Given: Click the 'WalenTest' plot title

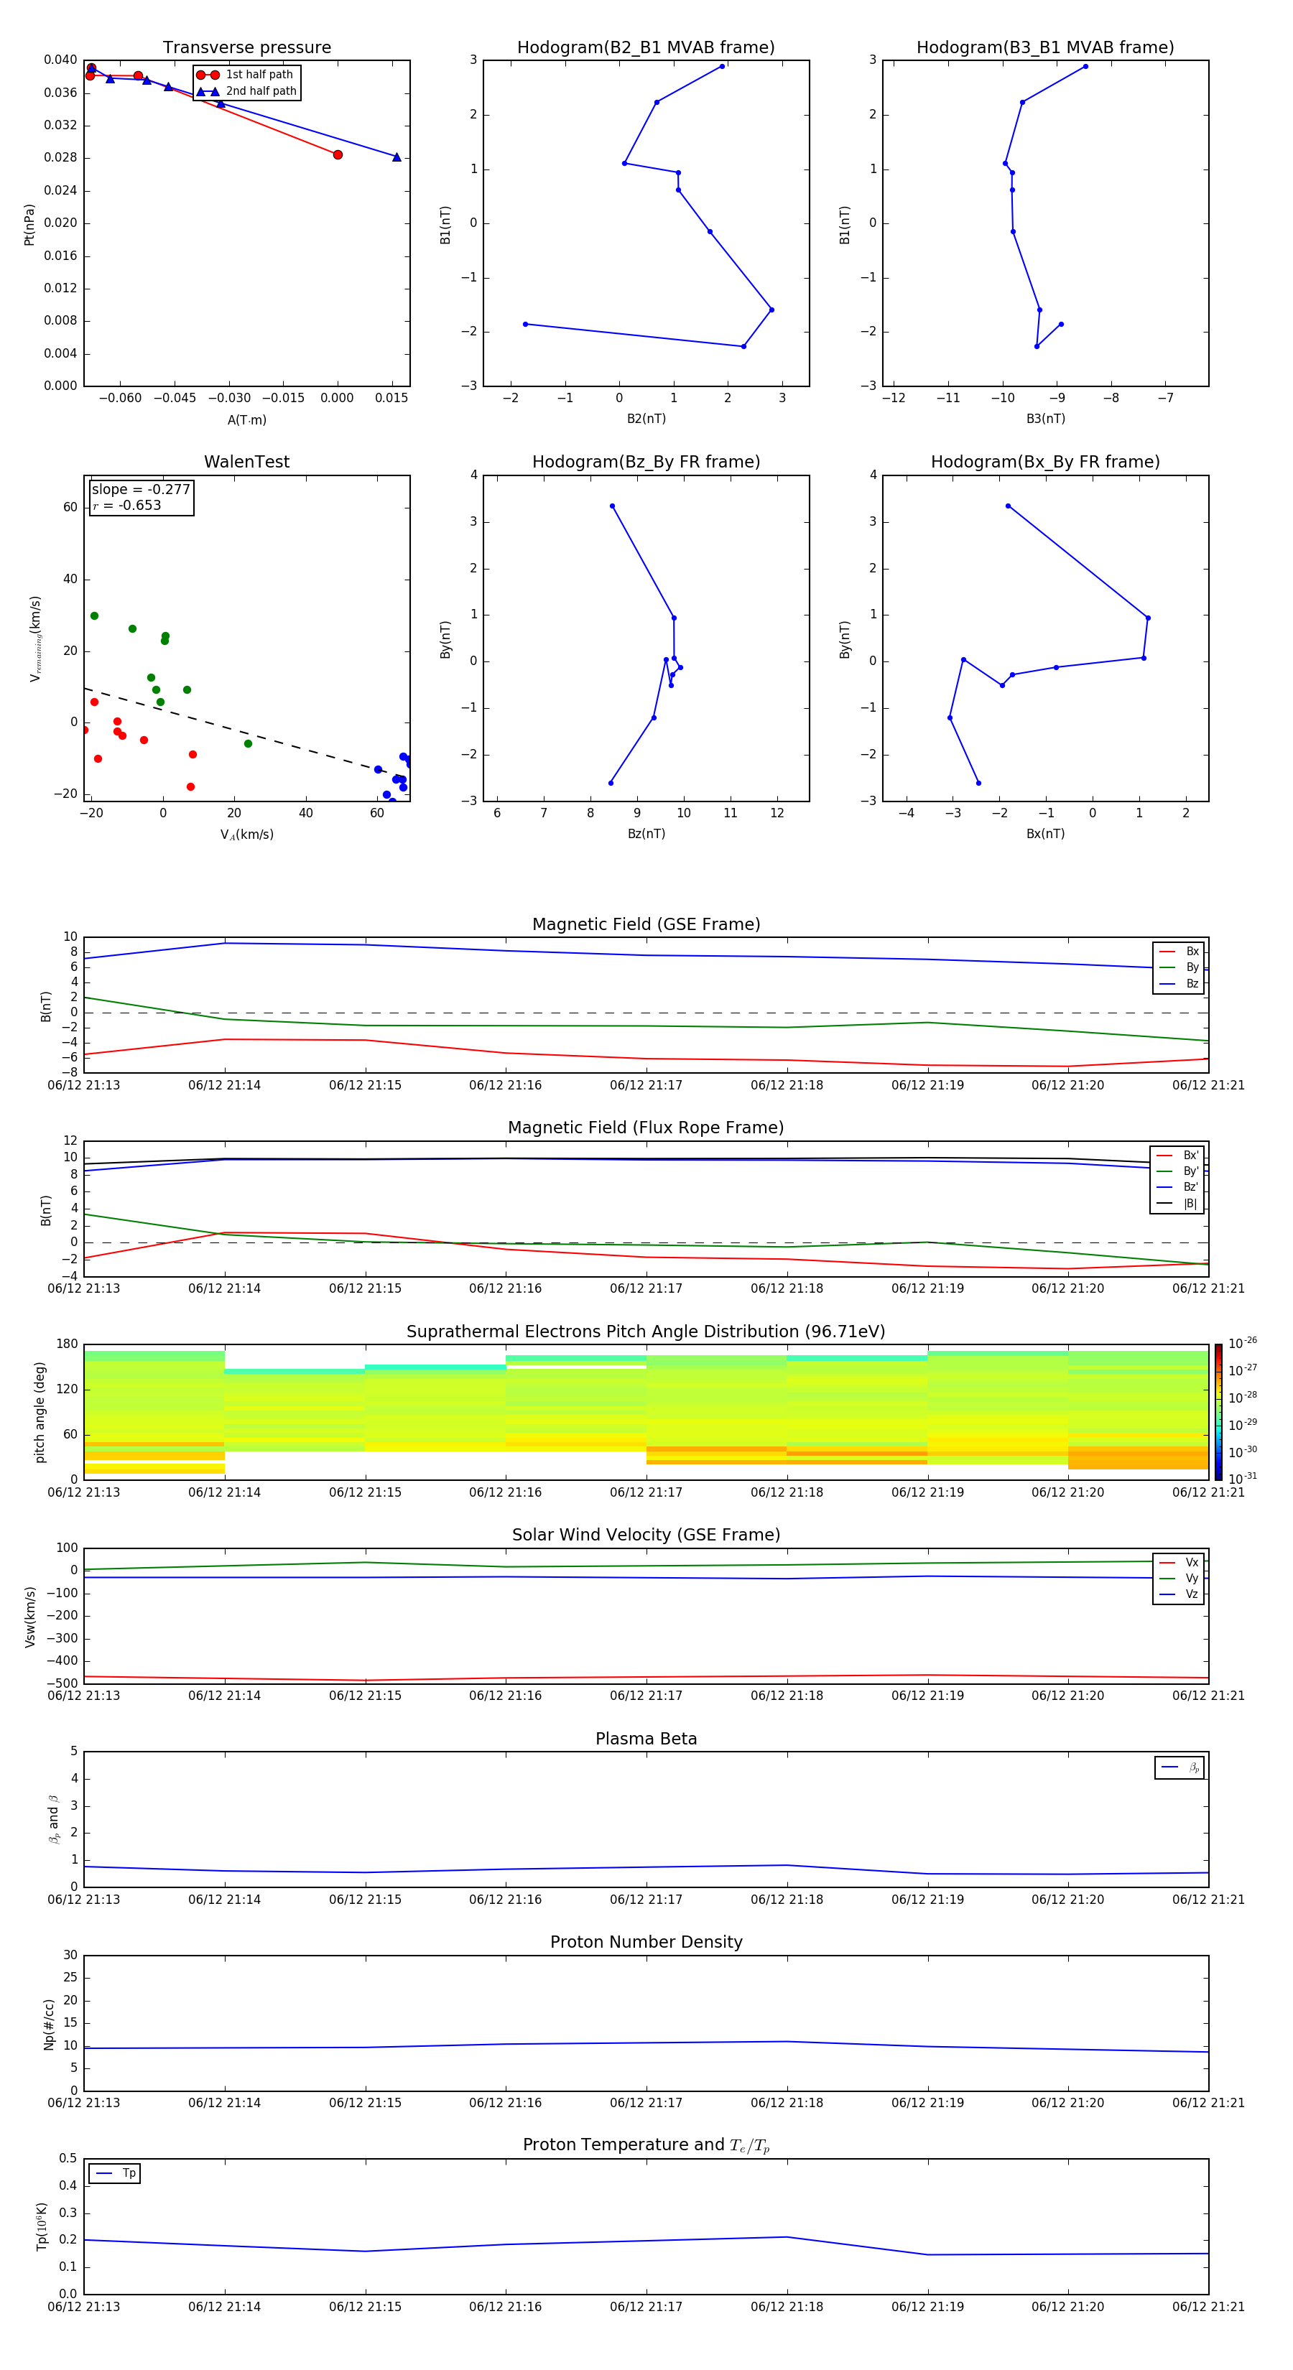Looking at the screenshot, I should 246,462.
